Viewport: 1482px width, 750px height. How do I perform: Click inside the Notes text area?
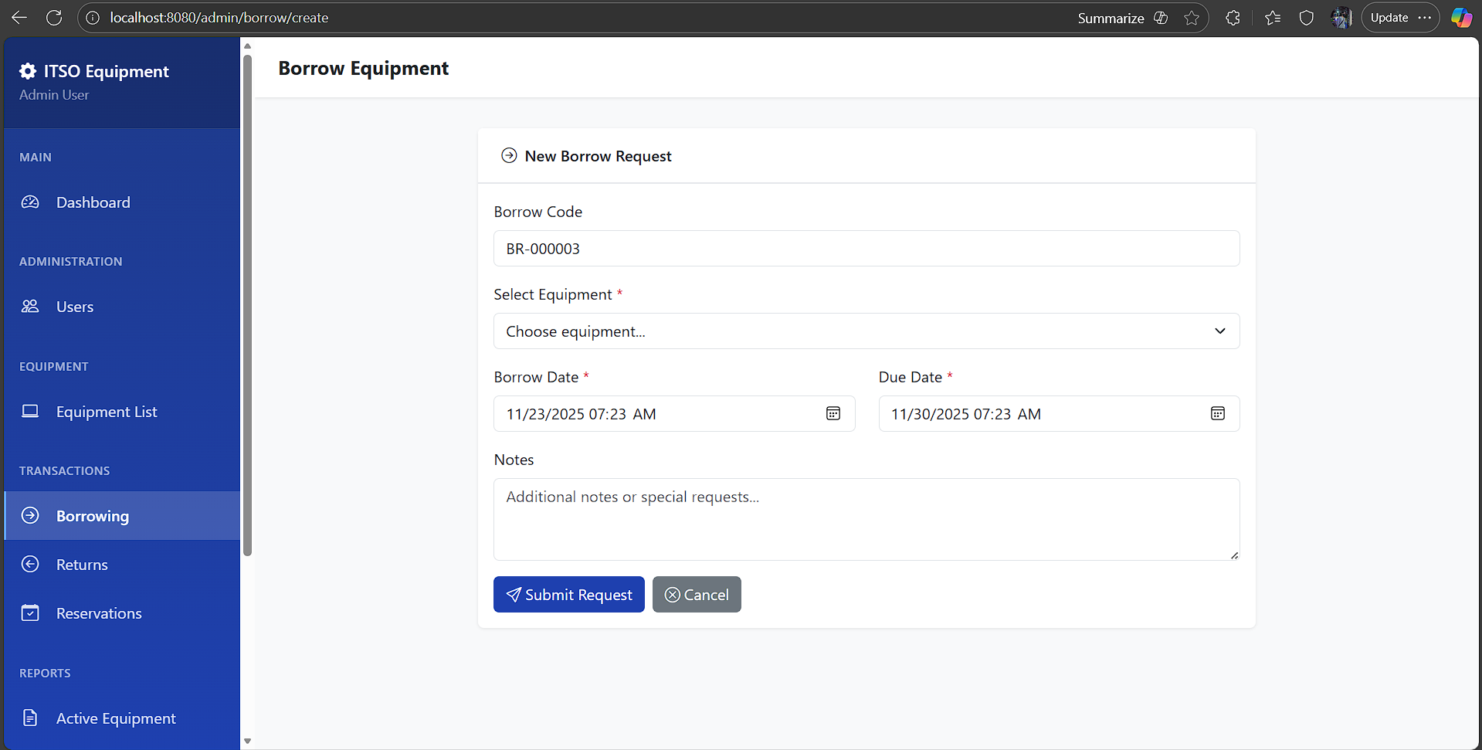coord(866,519)
